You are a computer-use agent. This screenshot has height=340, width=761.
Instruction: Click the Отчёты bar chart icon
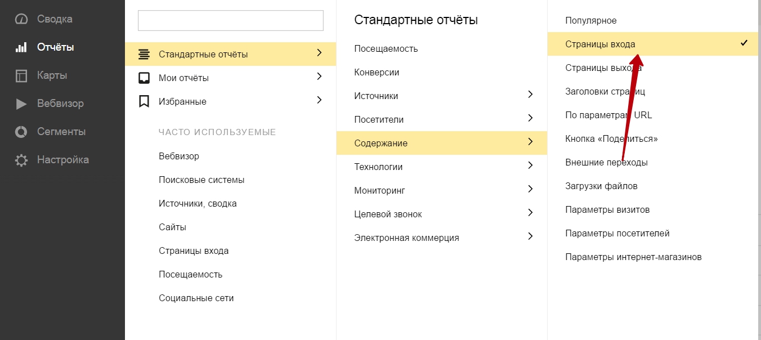click(21, 47)
